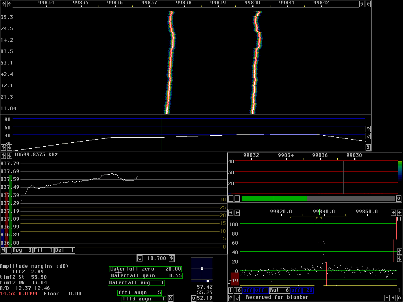Click the '99842' label on the waterfall scale
403x302 pixels.
(x=321, y=3)
